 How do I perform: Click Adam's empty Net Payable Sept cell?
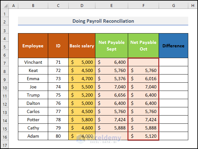click(111, 136)
